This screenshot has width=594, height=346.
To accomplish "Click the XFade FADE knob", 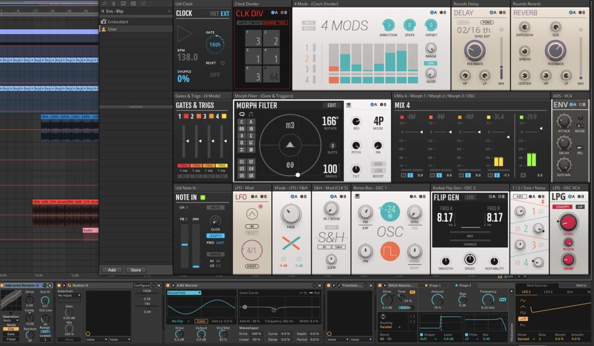I will pyautogui.click(x=291, y=214).
